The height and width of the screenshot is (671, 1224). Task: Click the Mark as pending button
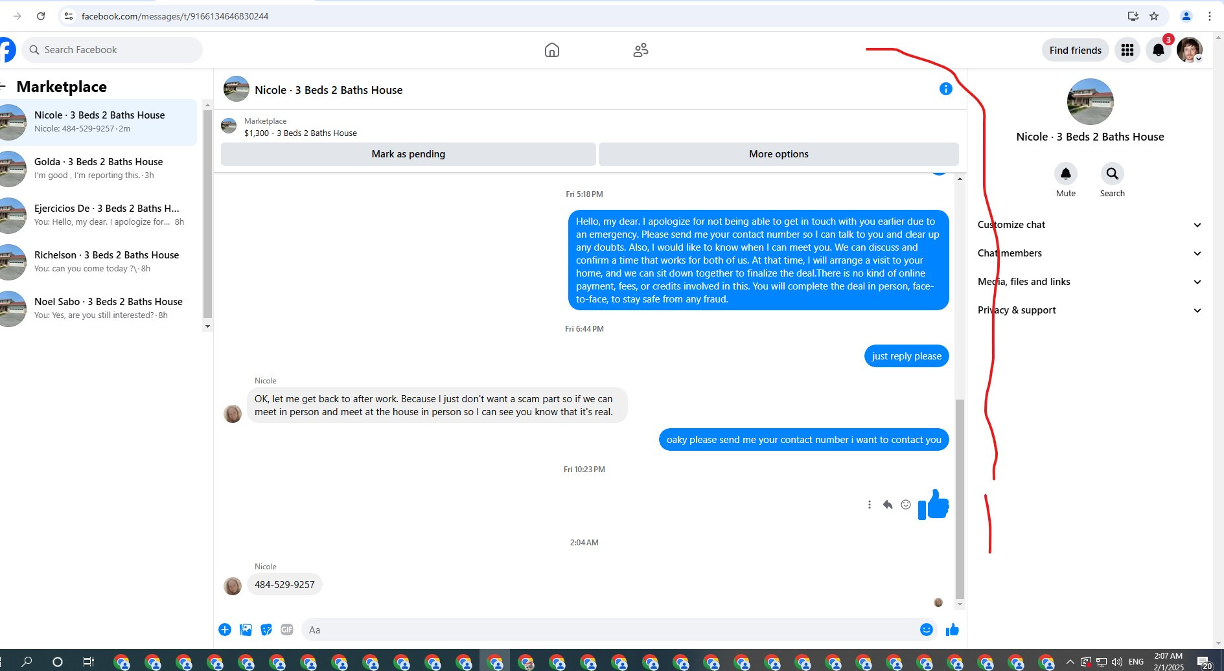point(408,154)
